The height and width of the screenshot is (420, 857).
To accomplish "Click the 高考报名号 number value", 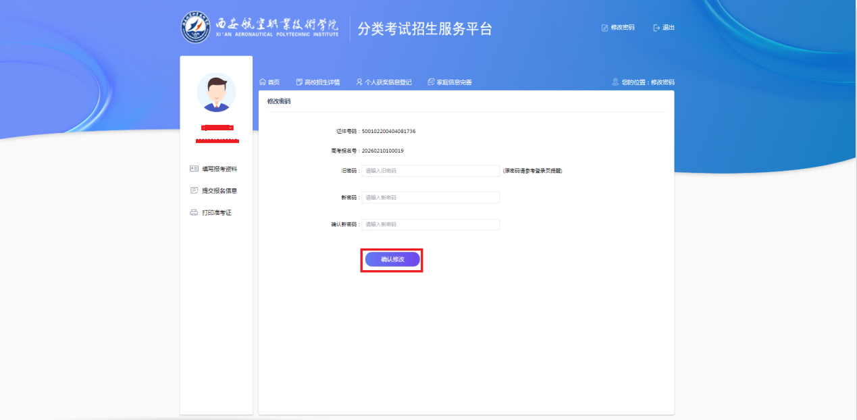I will [x=383, y=151].
